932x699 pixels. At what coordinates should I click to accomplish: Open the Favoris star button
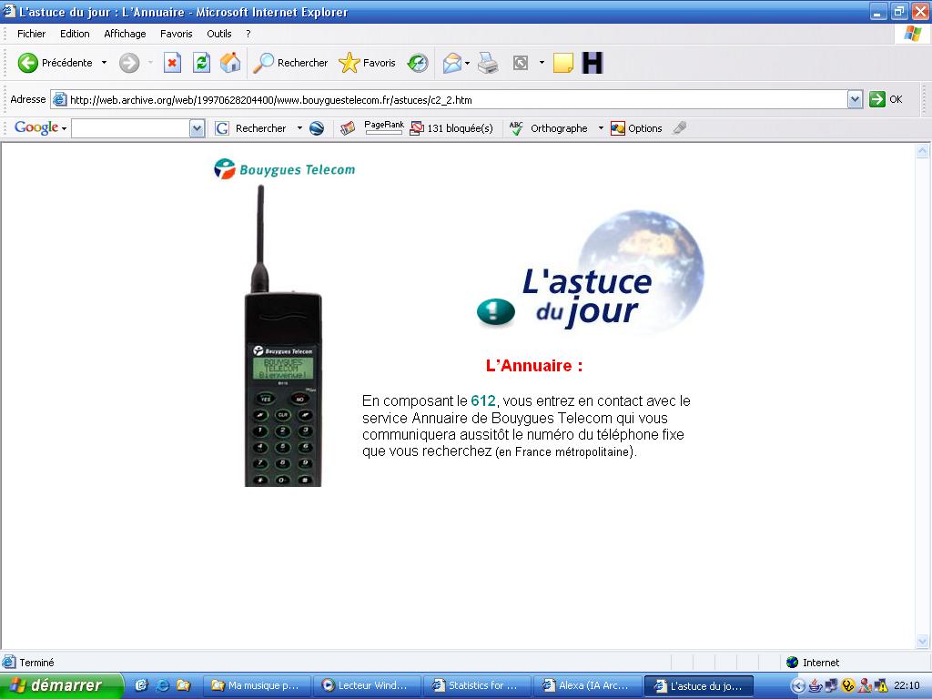[367, 63]
